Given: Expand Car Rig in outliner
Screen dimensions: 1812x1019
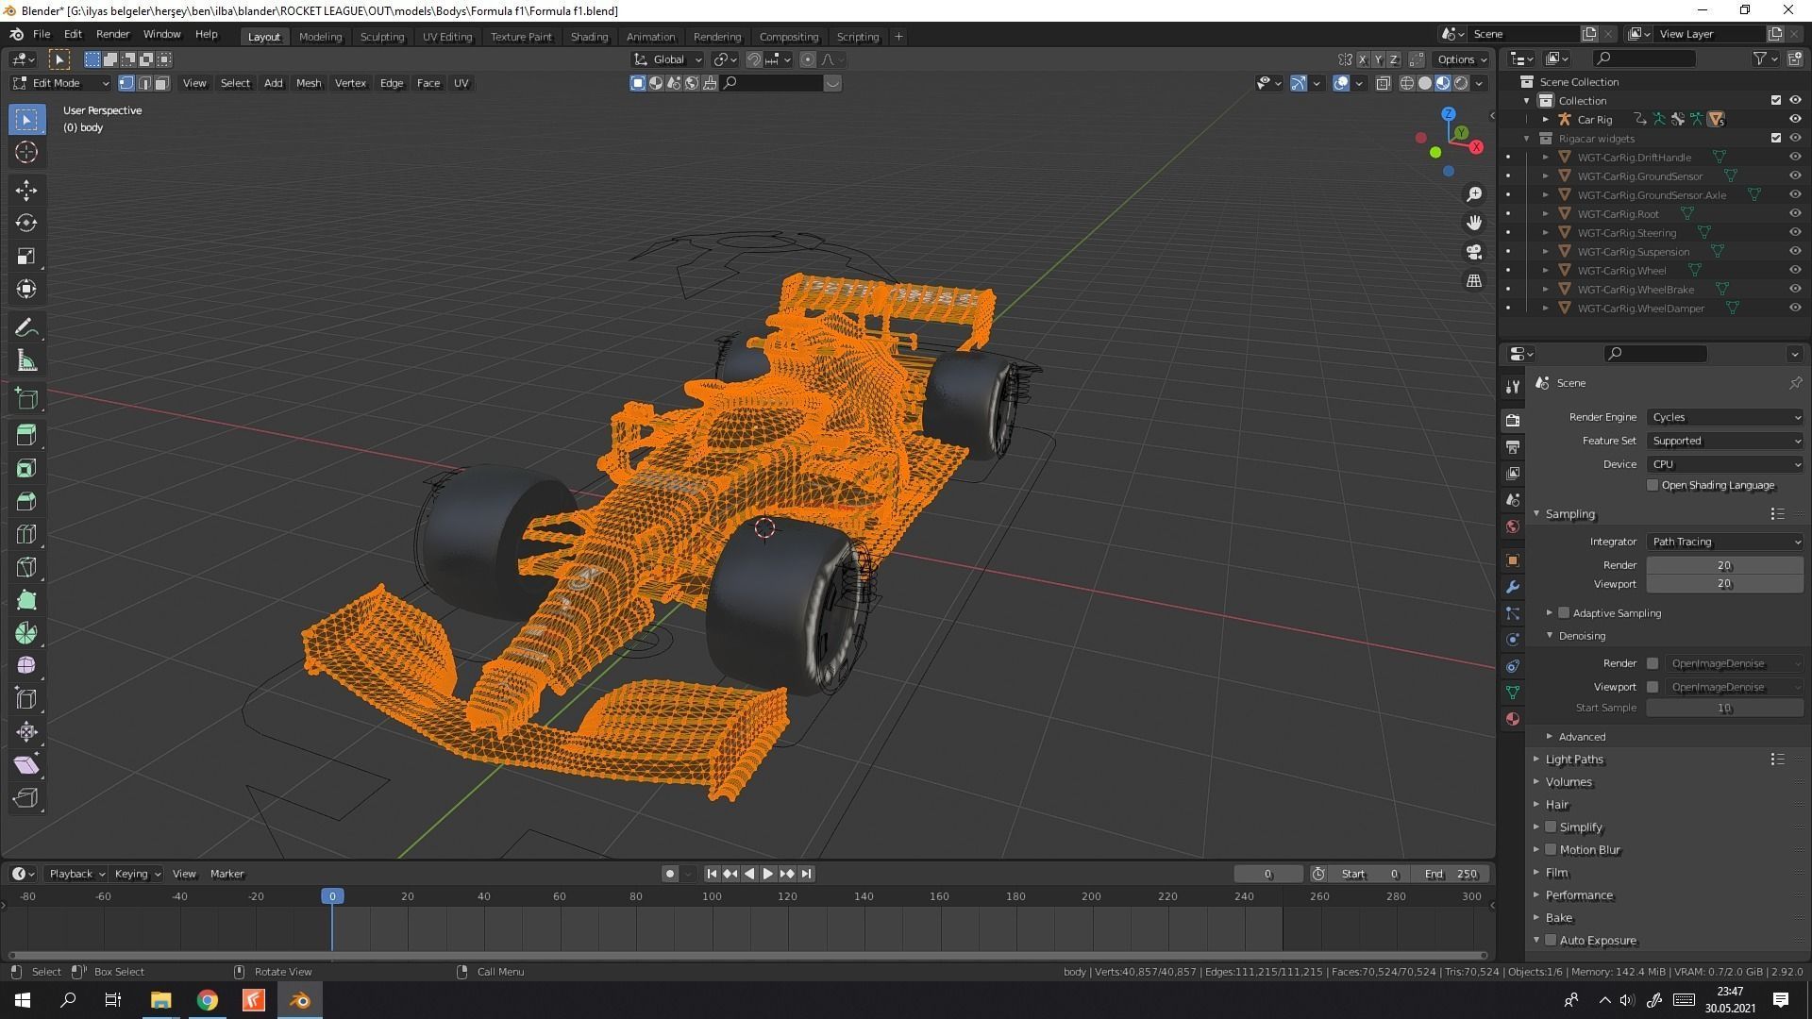Looking at the screenshot, I should [x=1546, y=120].
